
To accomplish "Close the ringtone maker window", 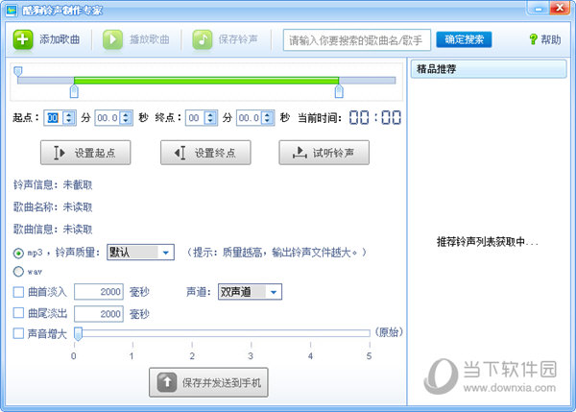I will [x=560, y=8].
